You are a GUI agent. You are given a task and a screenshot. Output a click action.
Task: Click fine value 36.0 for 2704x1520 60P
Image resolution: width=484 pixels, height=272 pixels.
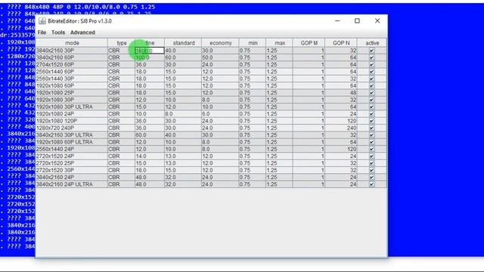(150, 64)
